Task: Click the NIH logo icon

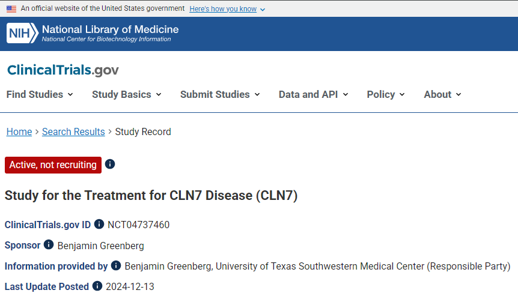Action: [22, 33]
